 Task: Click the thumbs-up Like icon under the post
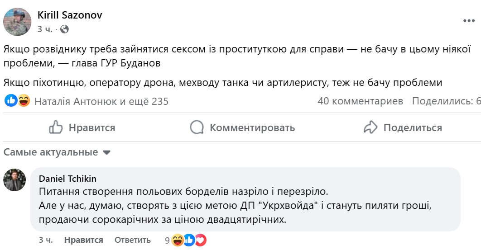(56, 127)
